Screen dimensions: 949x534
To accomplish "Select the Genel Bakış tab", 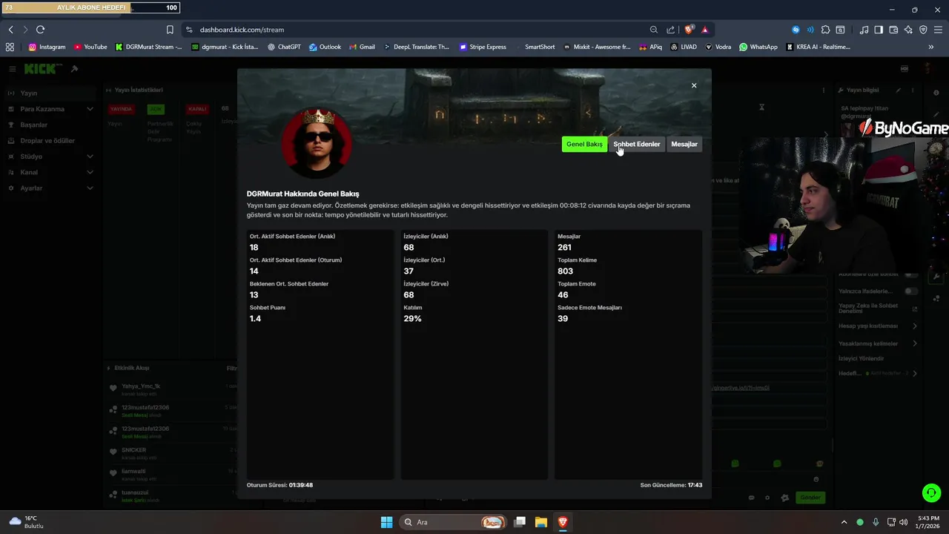I will coord(584,144).
